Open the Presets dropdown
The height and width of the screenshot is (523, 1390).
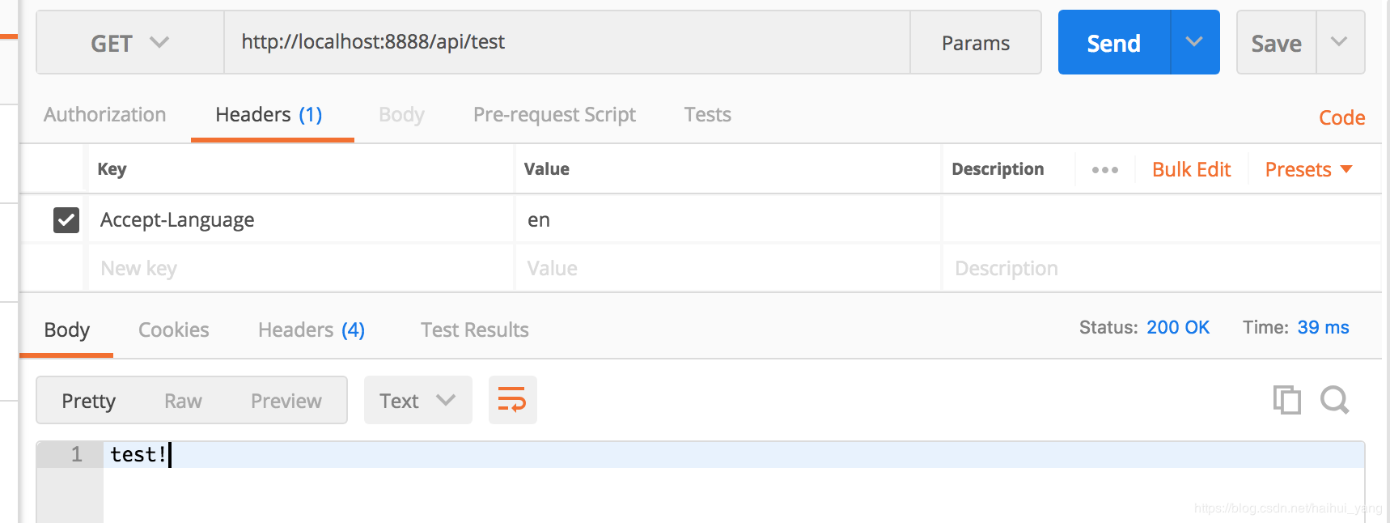click(1308, 170)
